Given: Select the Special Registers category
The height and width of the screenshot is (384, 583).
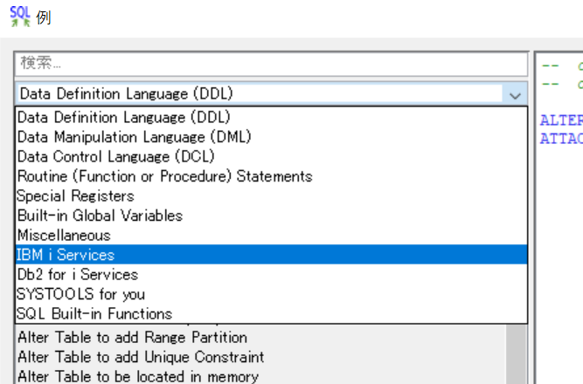Looking at the screenshot, I should pos(271,196).
